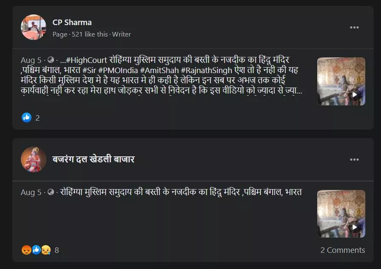Click the #RajnathSingh hashtag
Screen dimensions: 381x269
[x=207, y=71]
